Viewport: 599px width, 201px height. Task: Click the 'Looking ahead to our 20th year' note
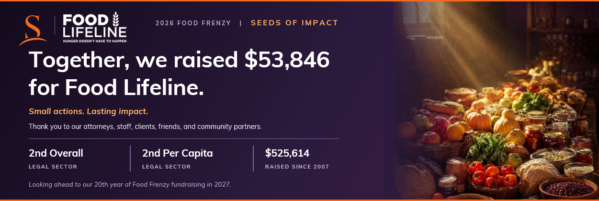pos(130,184)
